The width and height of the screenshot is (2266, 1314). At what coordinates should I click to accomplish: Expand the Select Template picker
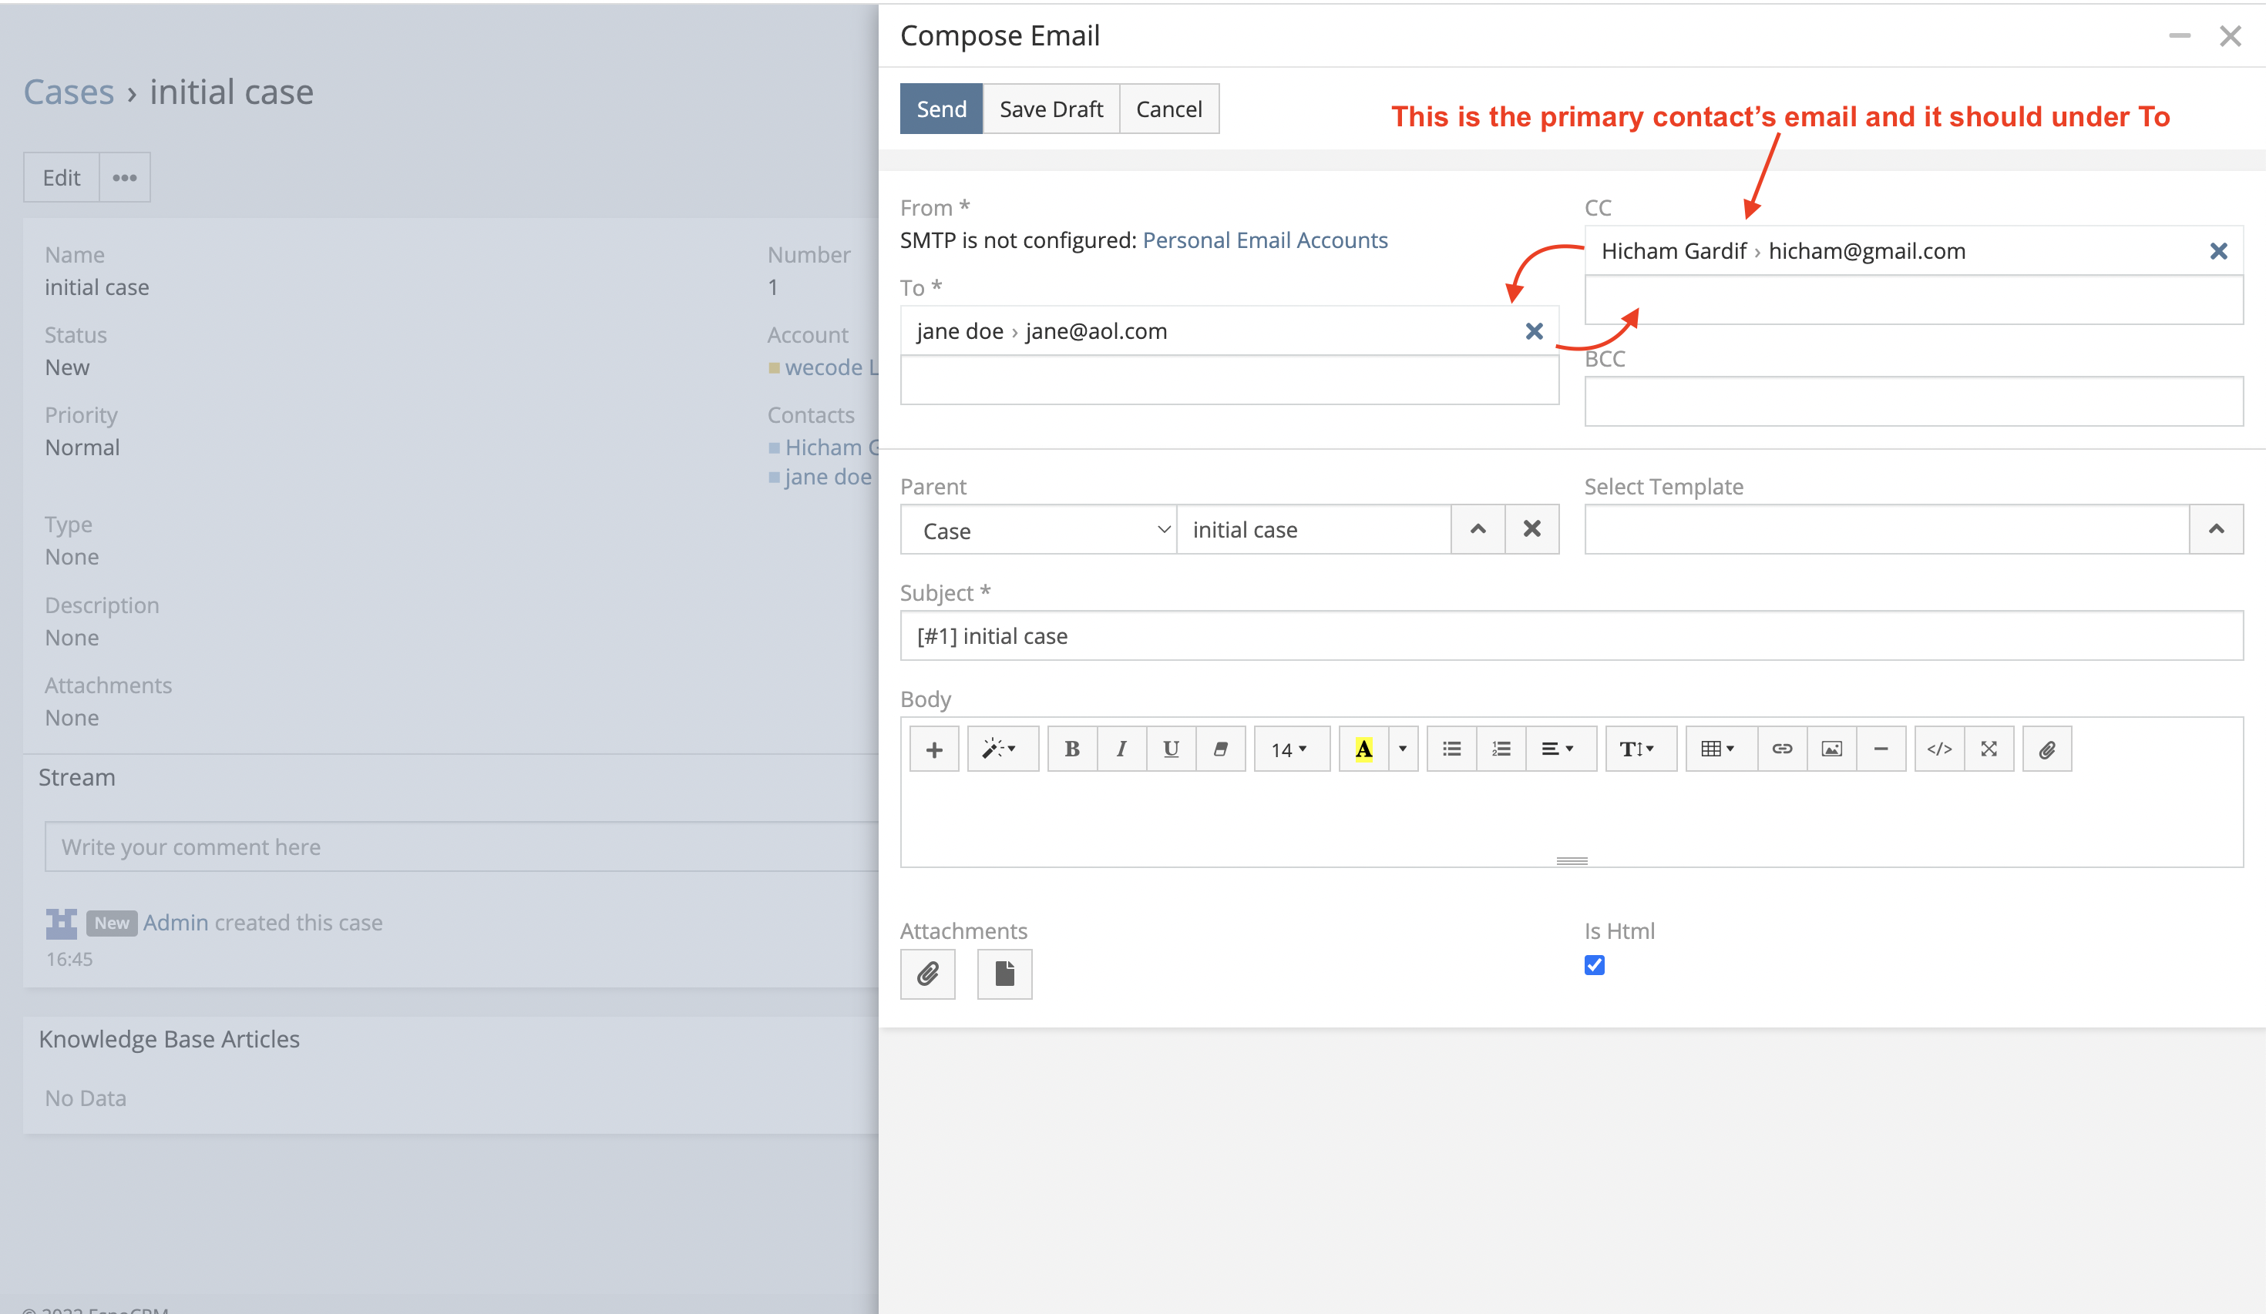(x=2217, y=529)
